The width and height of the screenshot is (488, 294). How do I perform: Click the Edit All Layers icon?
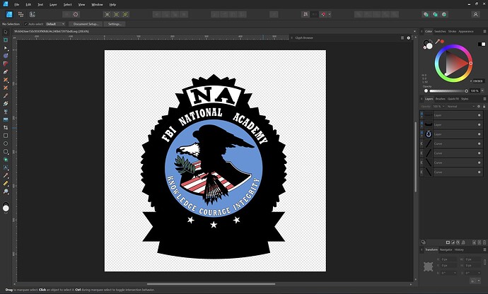click(423, 242)
